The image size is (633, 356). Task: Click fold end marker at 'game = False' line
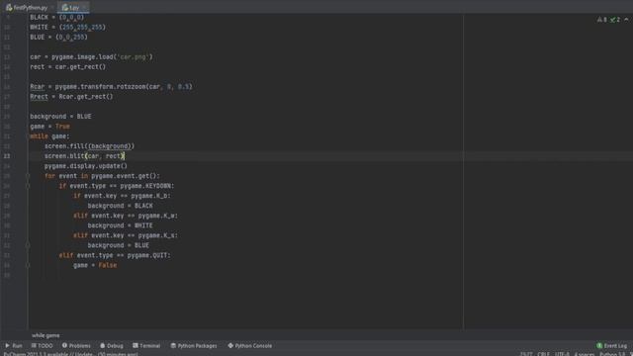(28, 265)
